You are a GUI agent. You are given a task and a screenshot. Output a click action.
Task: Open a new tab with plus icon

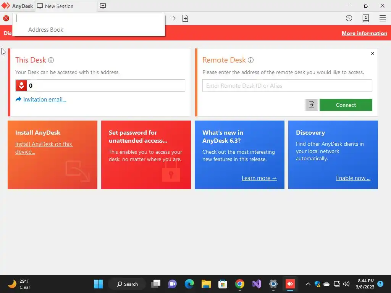click(103, 6)
